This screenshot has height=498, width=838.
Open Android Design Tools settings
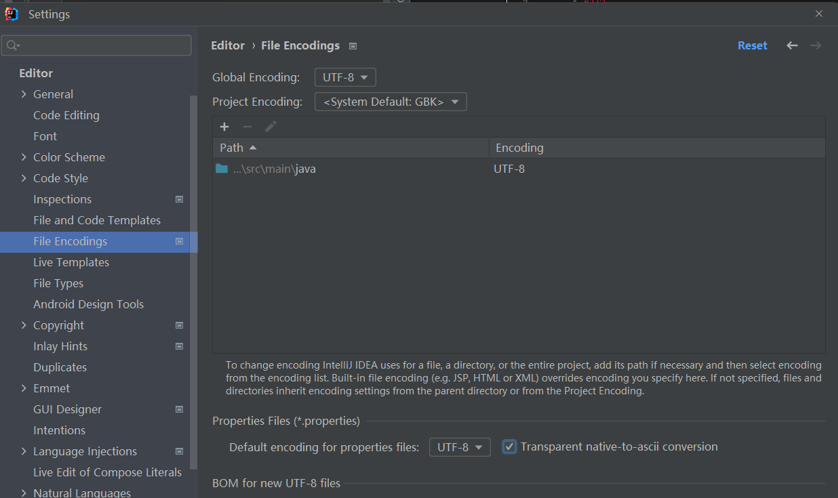tap(88, 304)
